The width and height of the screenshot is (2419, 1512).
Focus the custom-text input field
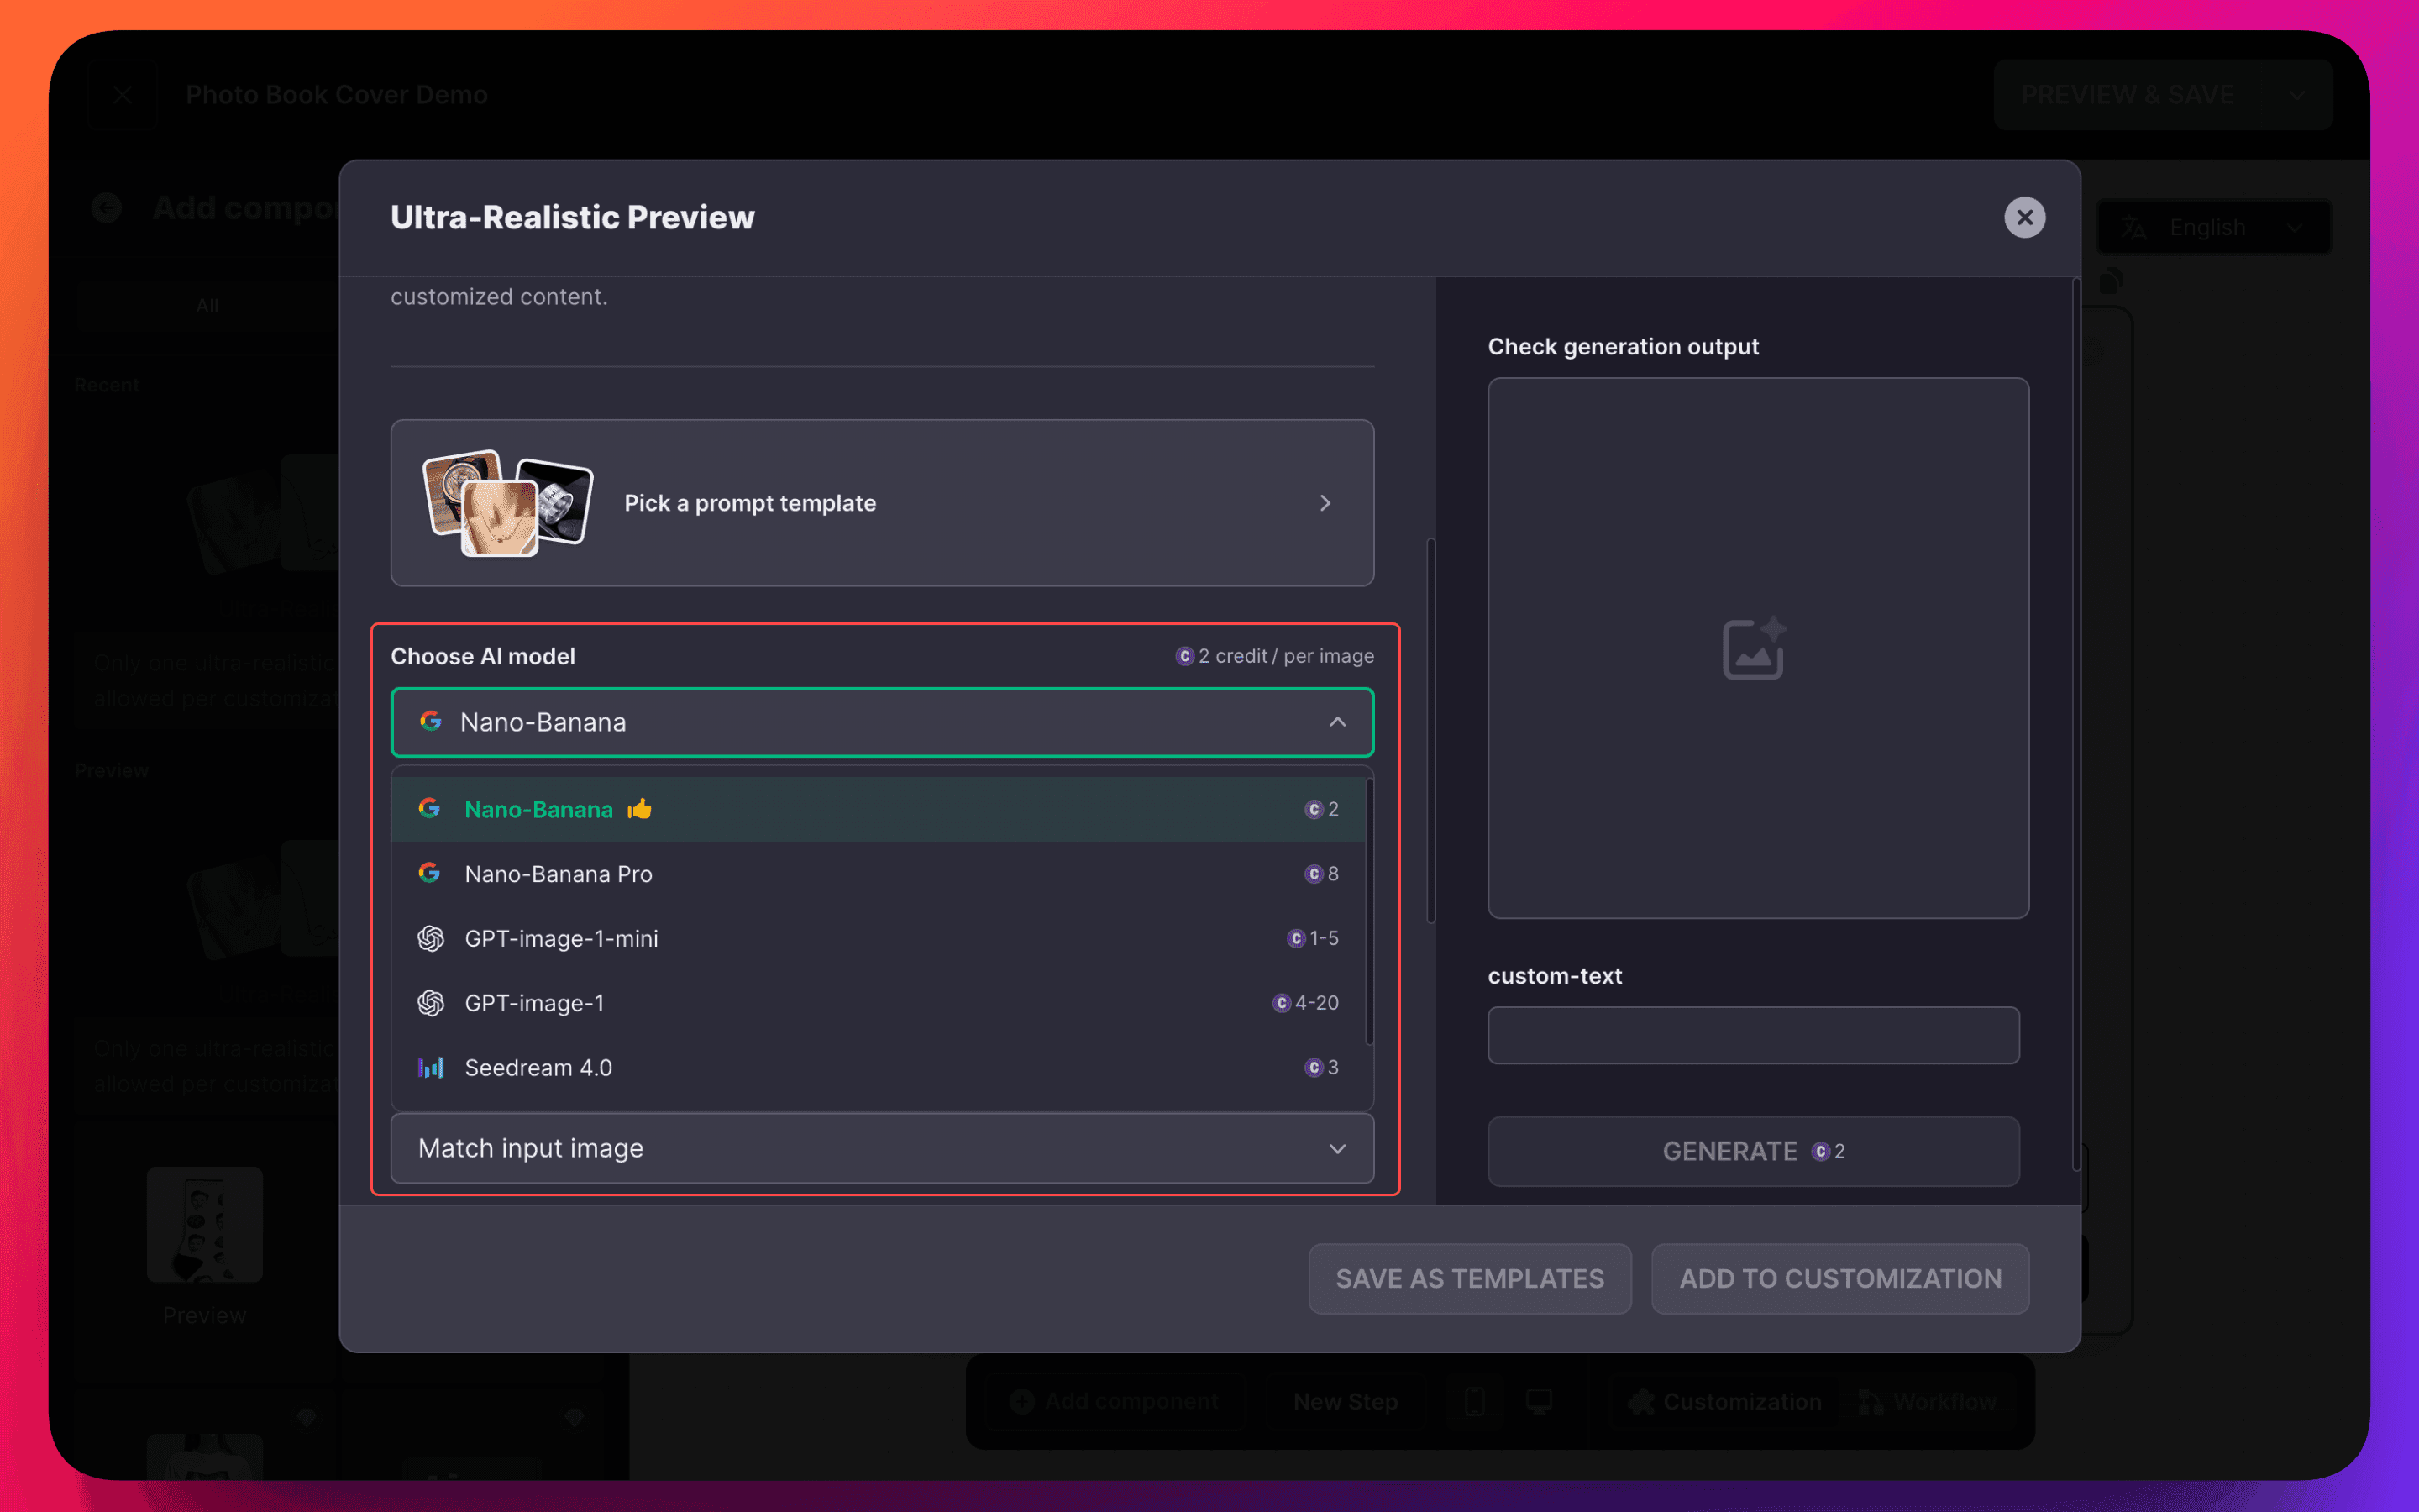[x=1752, y=1035]
